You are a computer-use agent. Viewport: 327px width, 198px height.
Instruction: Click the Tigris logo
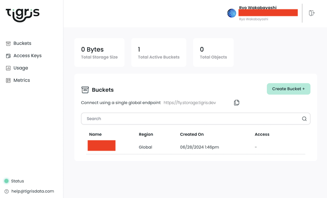[22, 15]
